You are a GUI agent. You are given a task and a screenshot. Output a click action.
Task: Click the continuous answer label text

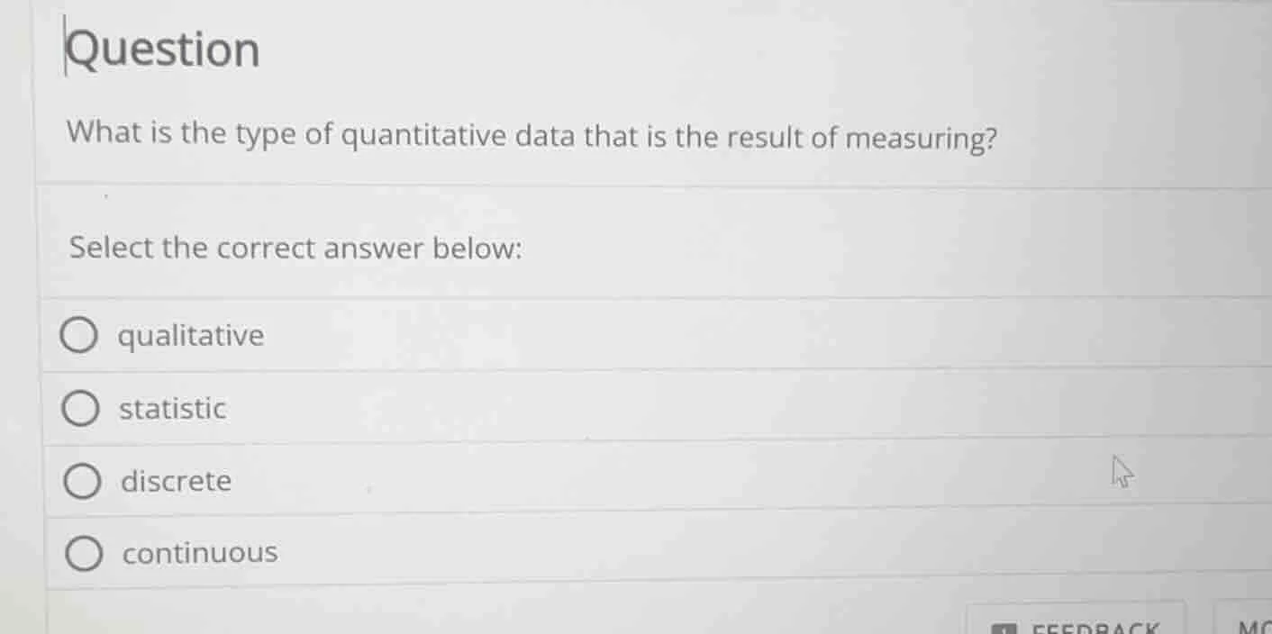(199, 552)
